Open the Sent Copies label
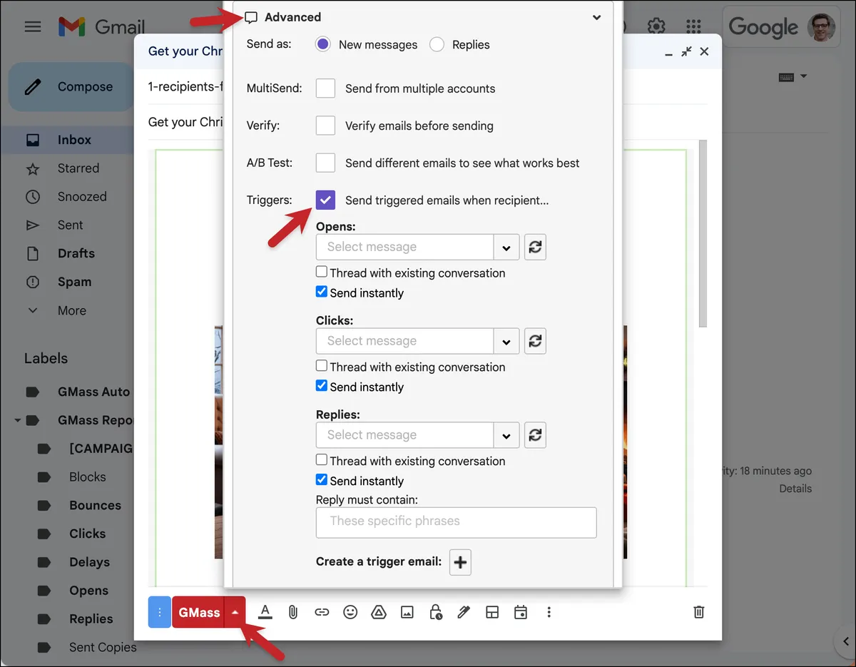856x667 pixels. pyautogui.click(x=103, y=647)
